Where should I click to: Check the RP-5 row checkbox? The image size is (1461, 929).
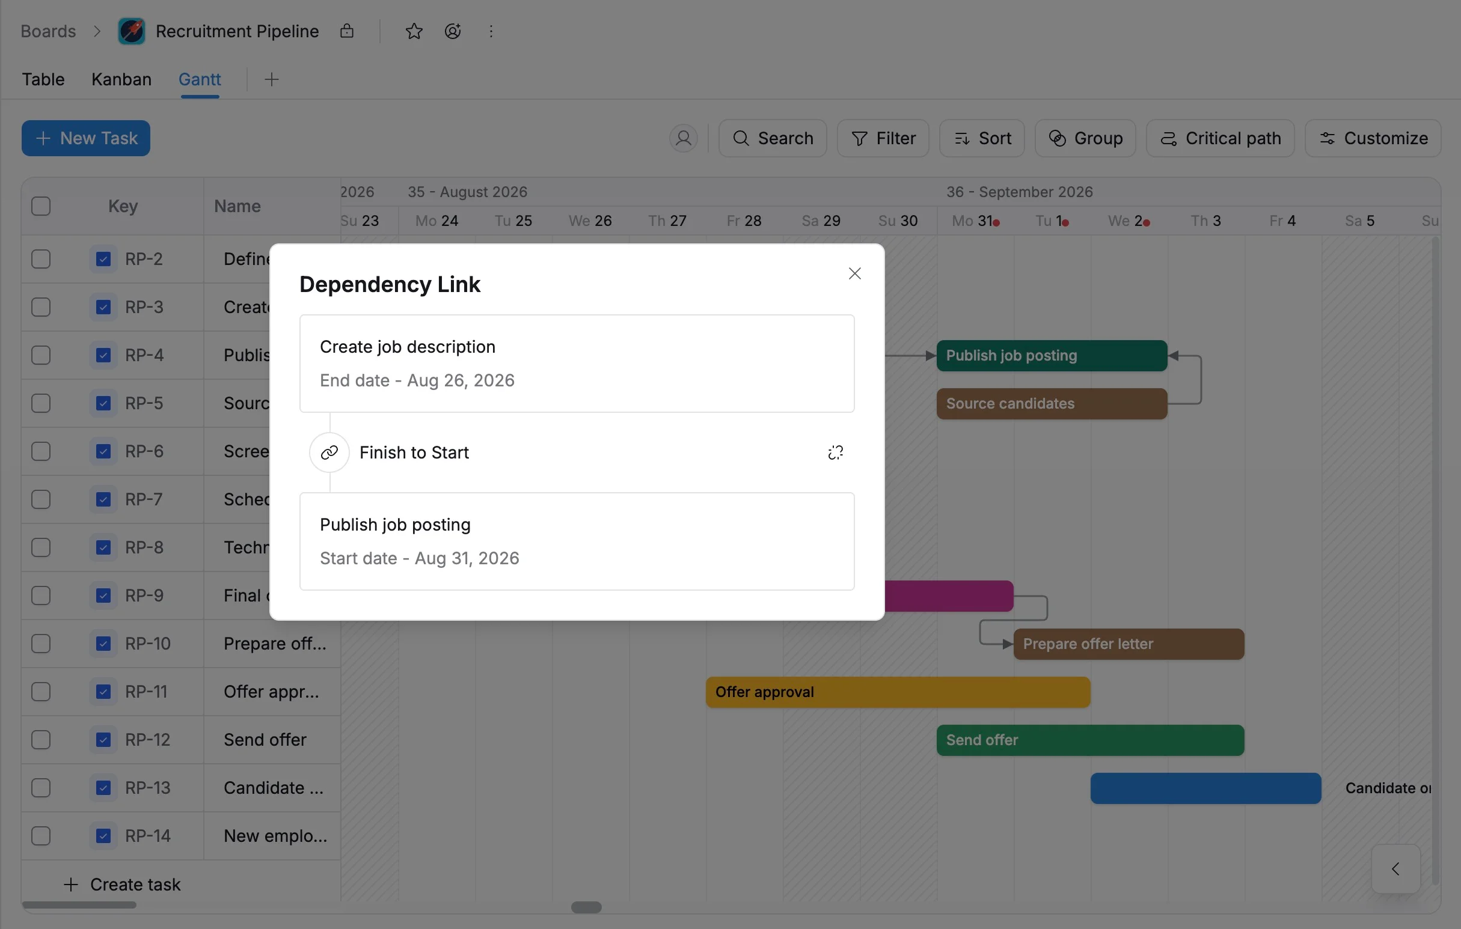point(41,403)
